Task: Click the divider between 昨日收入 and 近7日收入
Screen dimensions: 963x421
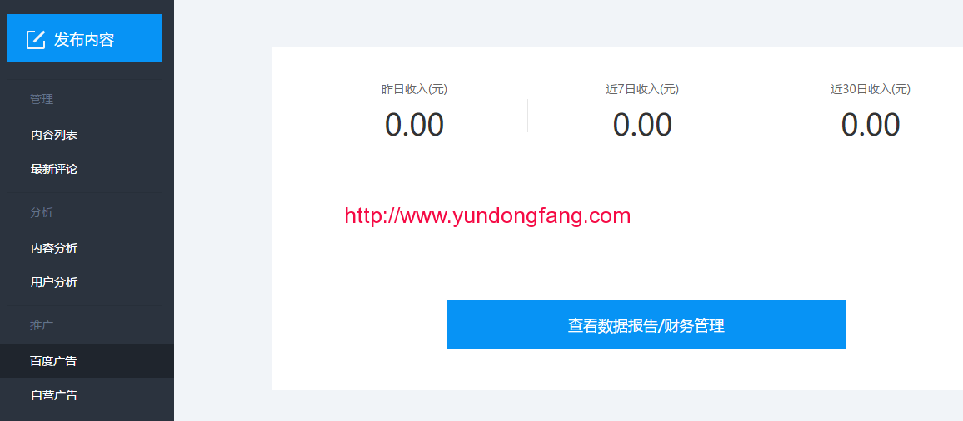Action: (527, 116)
